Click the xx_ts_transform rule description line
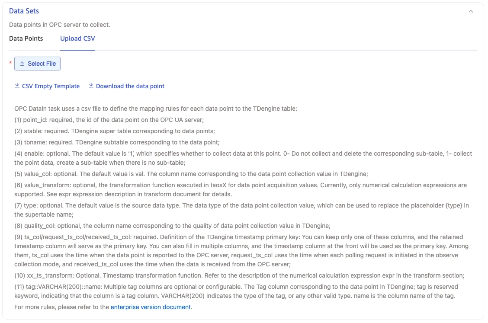 tap(239, 276)
